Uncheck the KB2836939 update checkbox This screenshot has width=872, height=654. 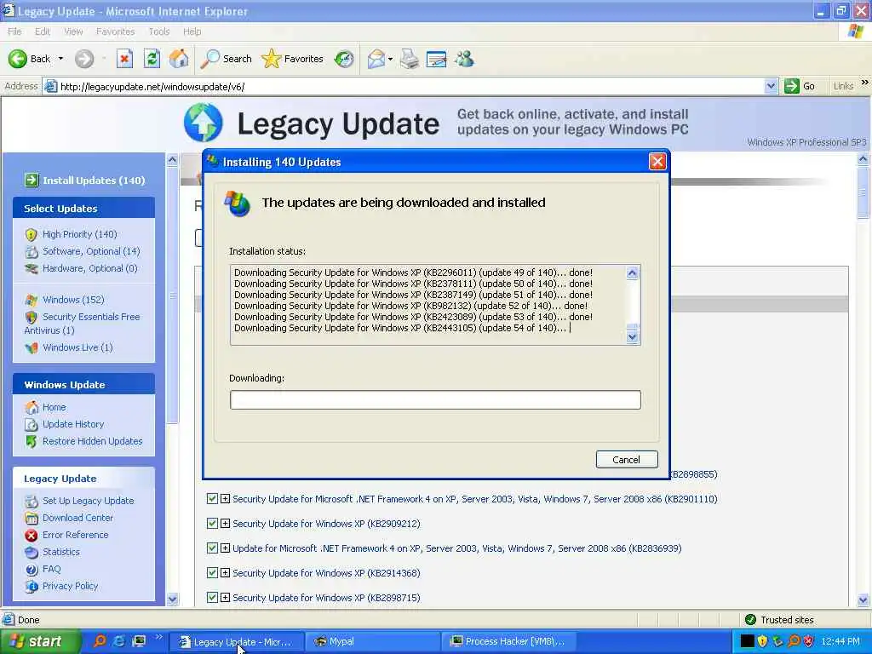[x=212, y=548]
